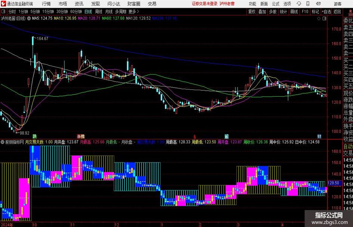Click the red 泸州老窖 stock name in title bar
This screenshot has height=227, width=353.
click(227, 4)
